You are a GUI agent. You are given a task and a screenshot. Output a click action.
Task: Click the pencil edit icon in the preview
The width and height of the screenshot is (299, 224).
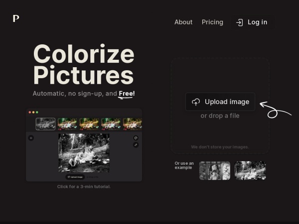coord(136,145)
